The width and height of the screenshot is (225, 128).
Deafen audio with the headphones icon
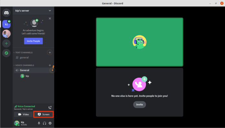tap(45, 123)
